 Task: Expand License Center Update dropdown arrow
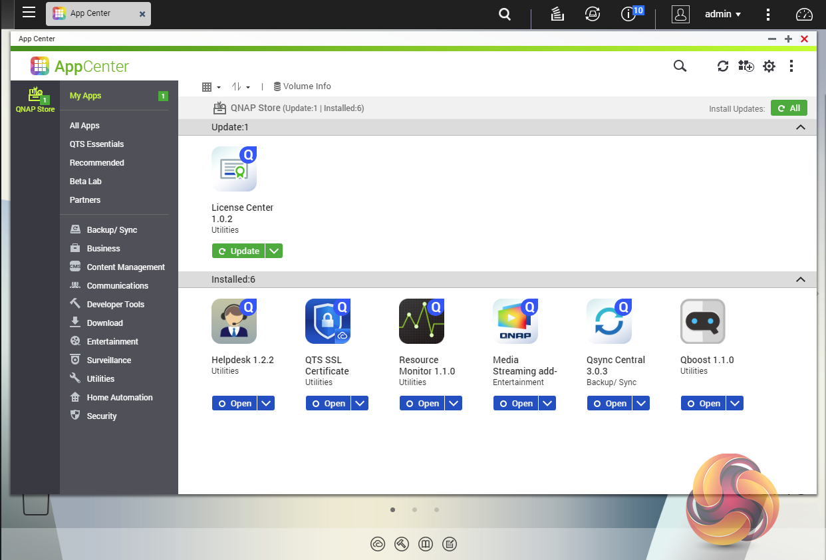click(x=274, y=251)
